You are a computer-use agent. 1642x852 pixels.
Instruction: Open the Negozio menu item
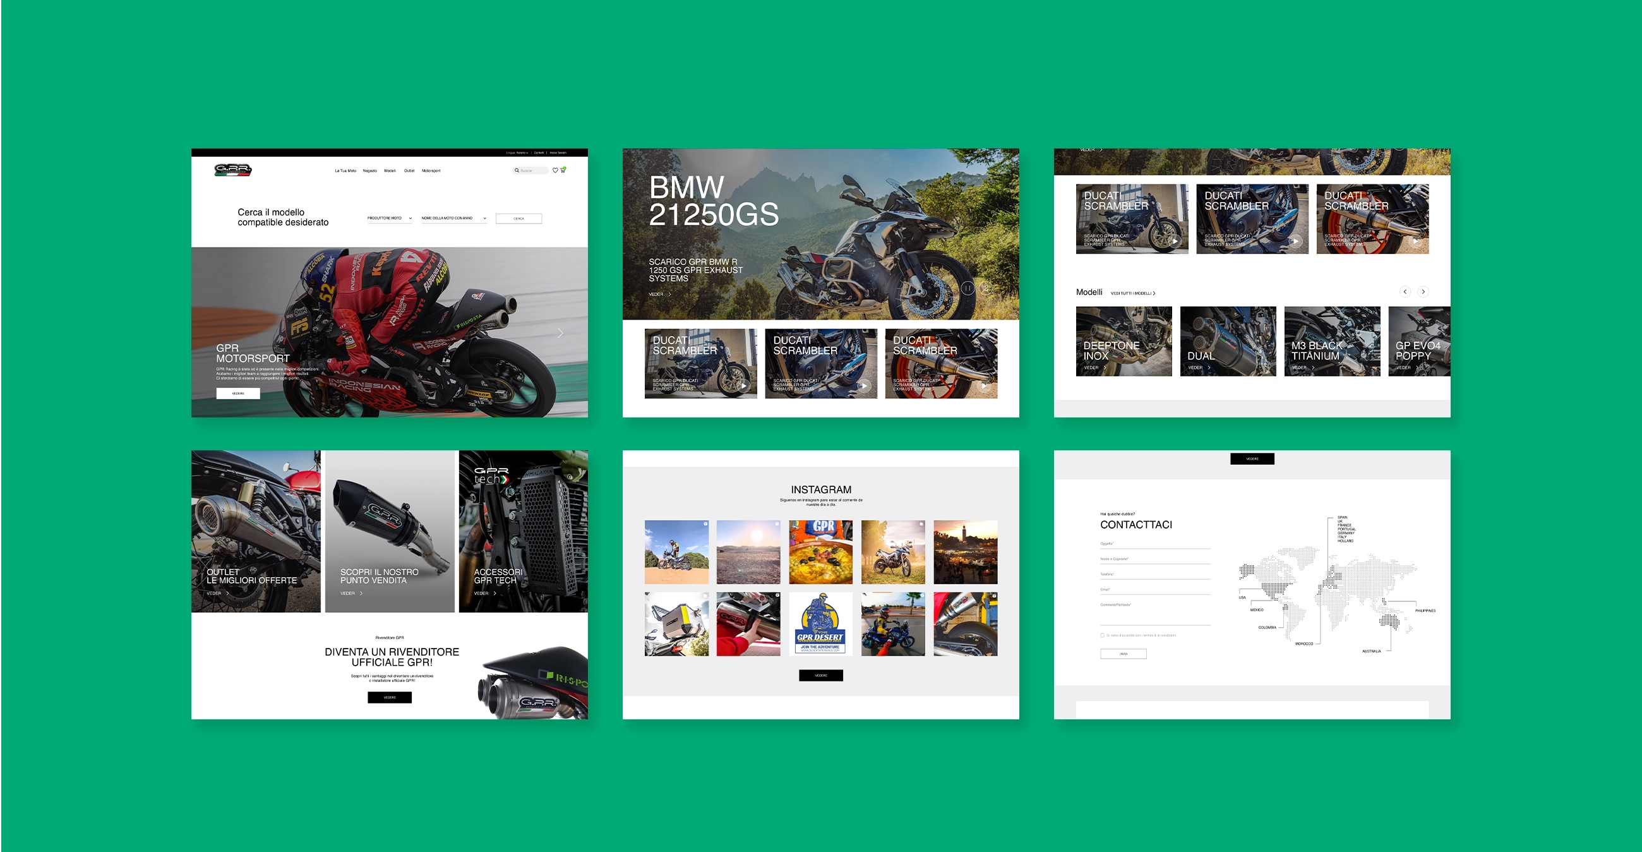(x=369, y=171)
